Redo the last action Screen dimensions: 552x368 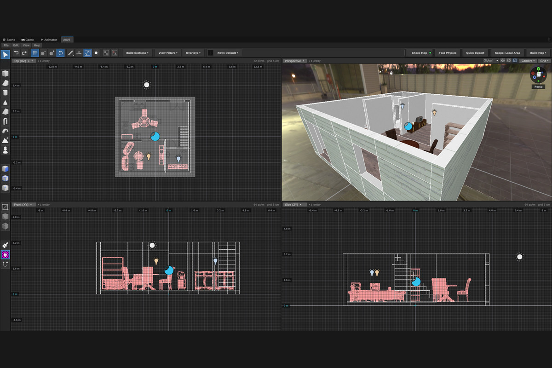pos(24,53)
